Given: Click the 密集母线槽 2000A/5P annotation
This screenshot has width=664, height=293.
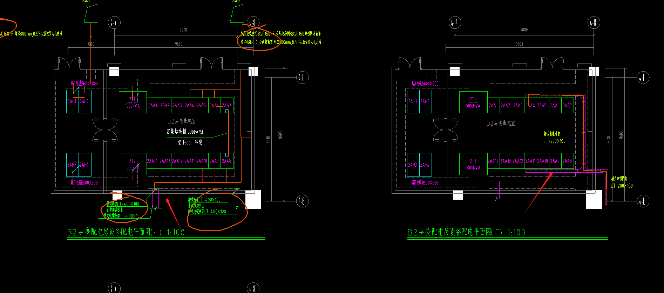Looking at the screenshot, I should pos(185,132).
